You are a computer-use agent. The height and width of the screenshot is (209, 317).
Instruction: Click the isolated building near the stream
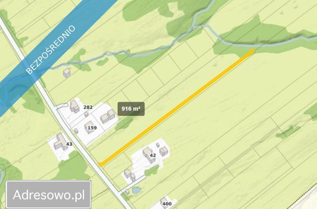click(67, 73)
